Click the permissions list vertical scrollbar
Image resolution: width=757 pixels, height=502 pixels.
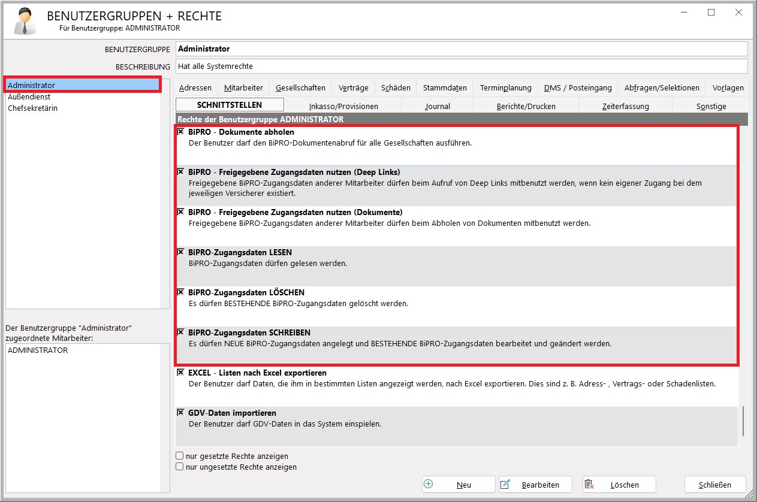point(743,421)
